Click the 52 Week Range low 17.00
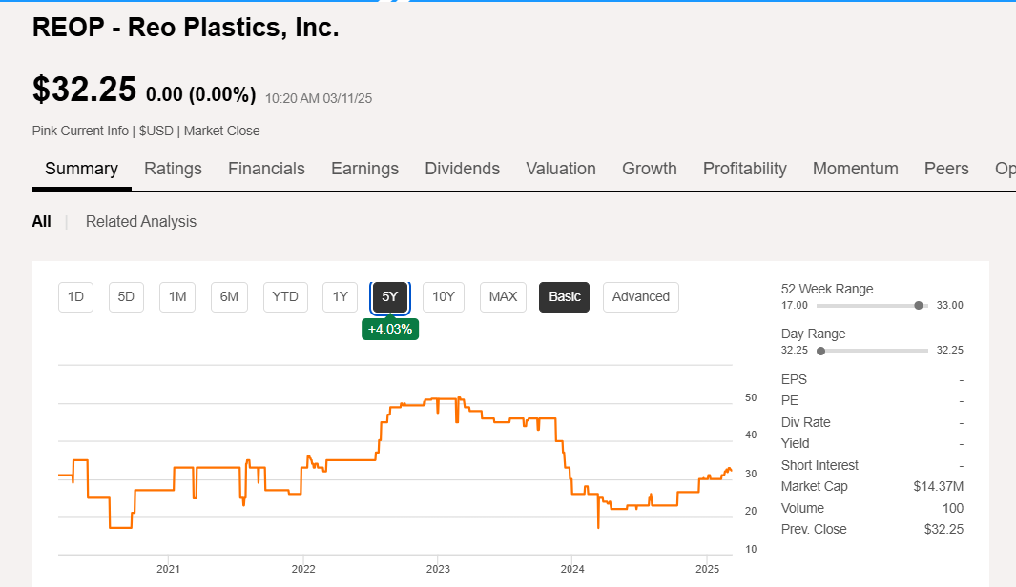Viewport: 1016px width, 587px height. 795,306
